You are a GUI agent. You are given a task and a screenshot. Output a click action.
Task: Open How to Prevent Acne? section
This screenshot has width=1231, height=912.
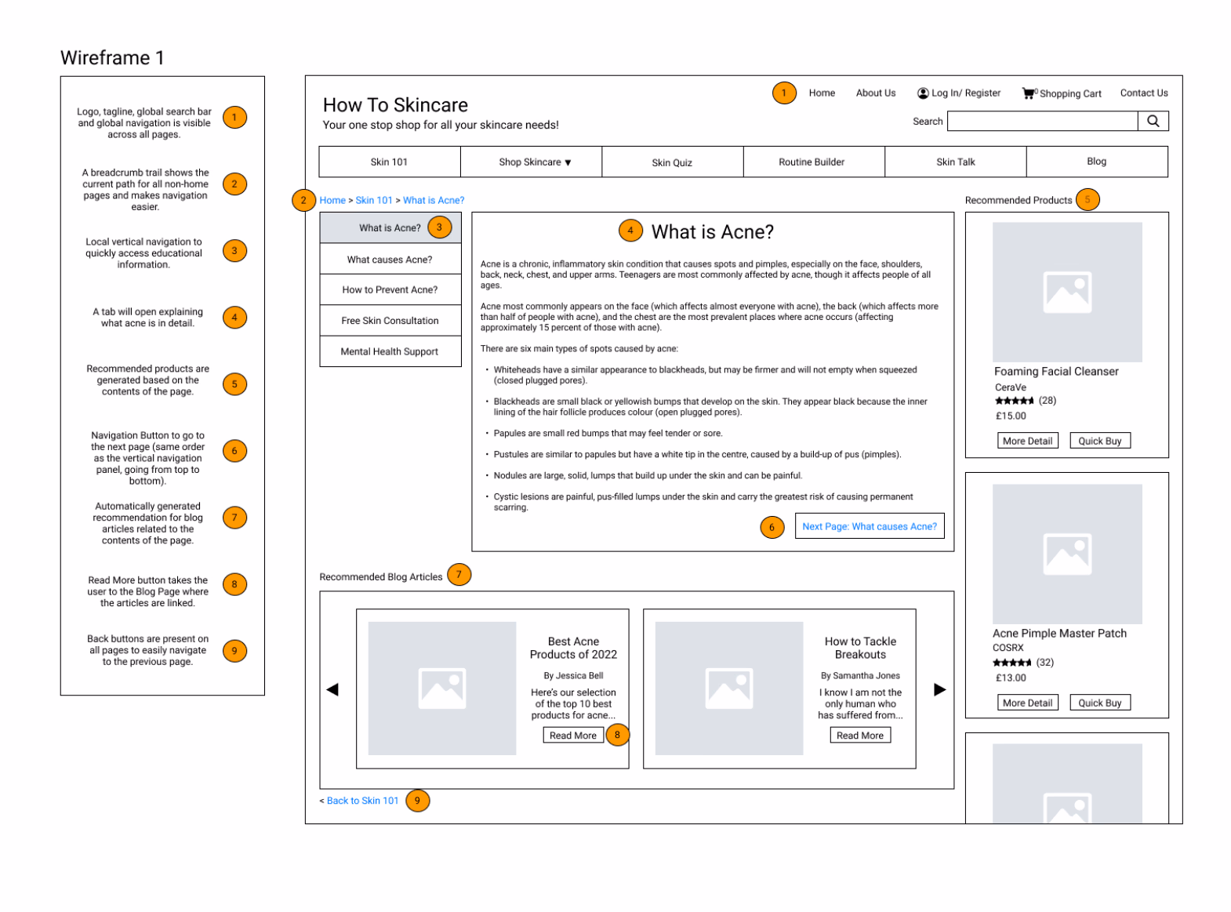pyautogui.click(x=390, y=290)
